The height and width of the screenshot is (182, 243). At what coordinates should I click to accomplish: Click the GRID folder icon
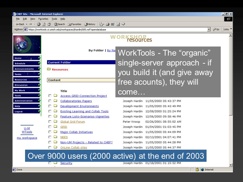(x=55, y=126)
